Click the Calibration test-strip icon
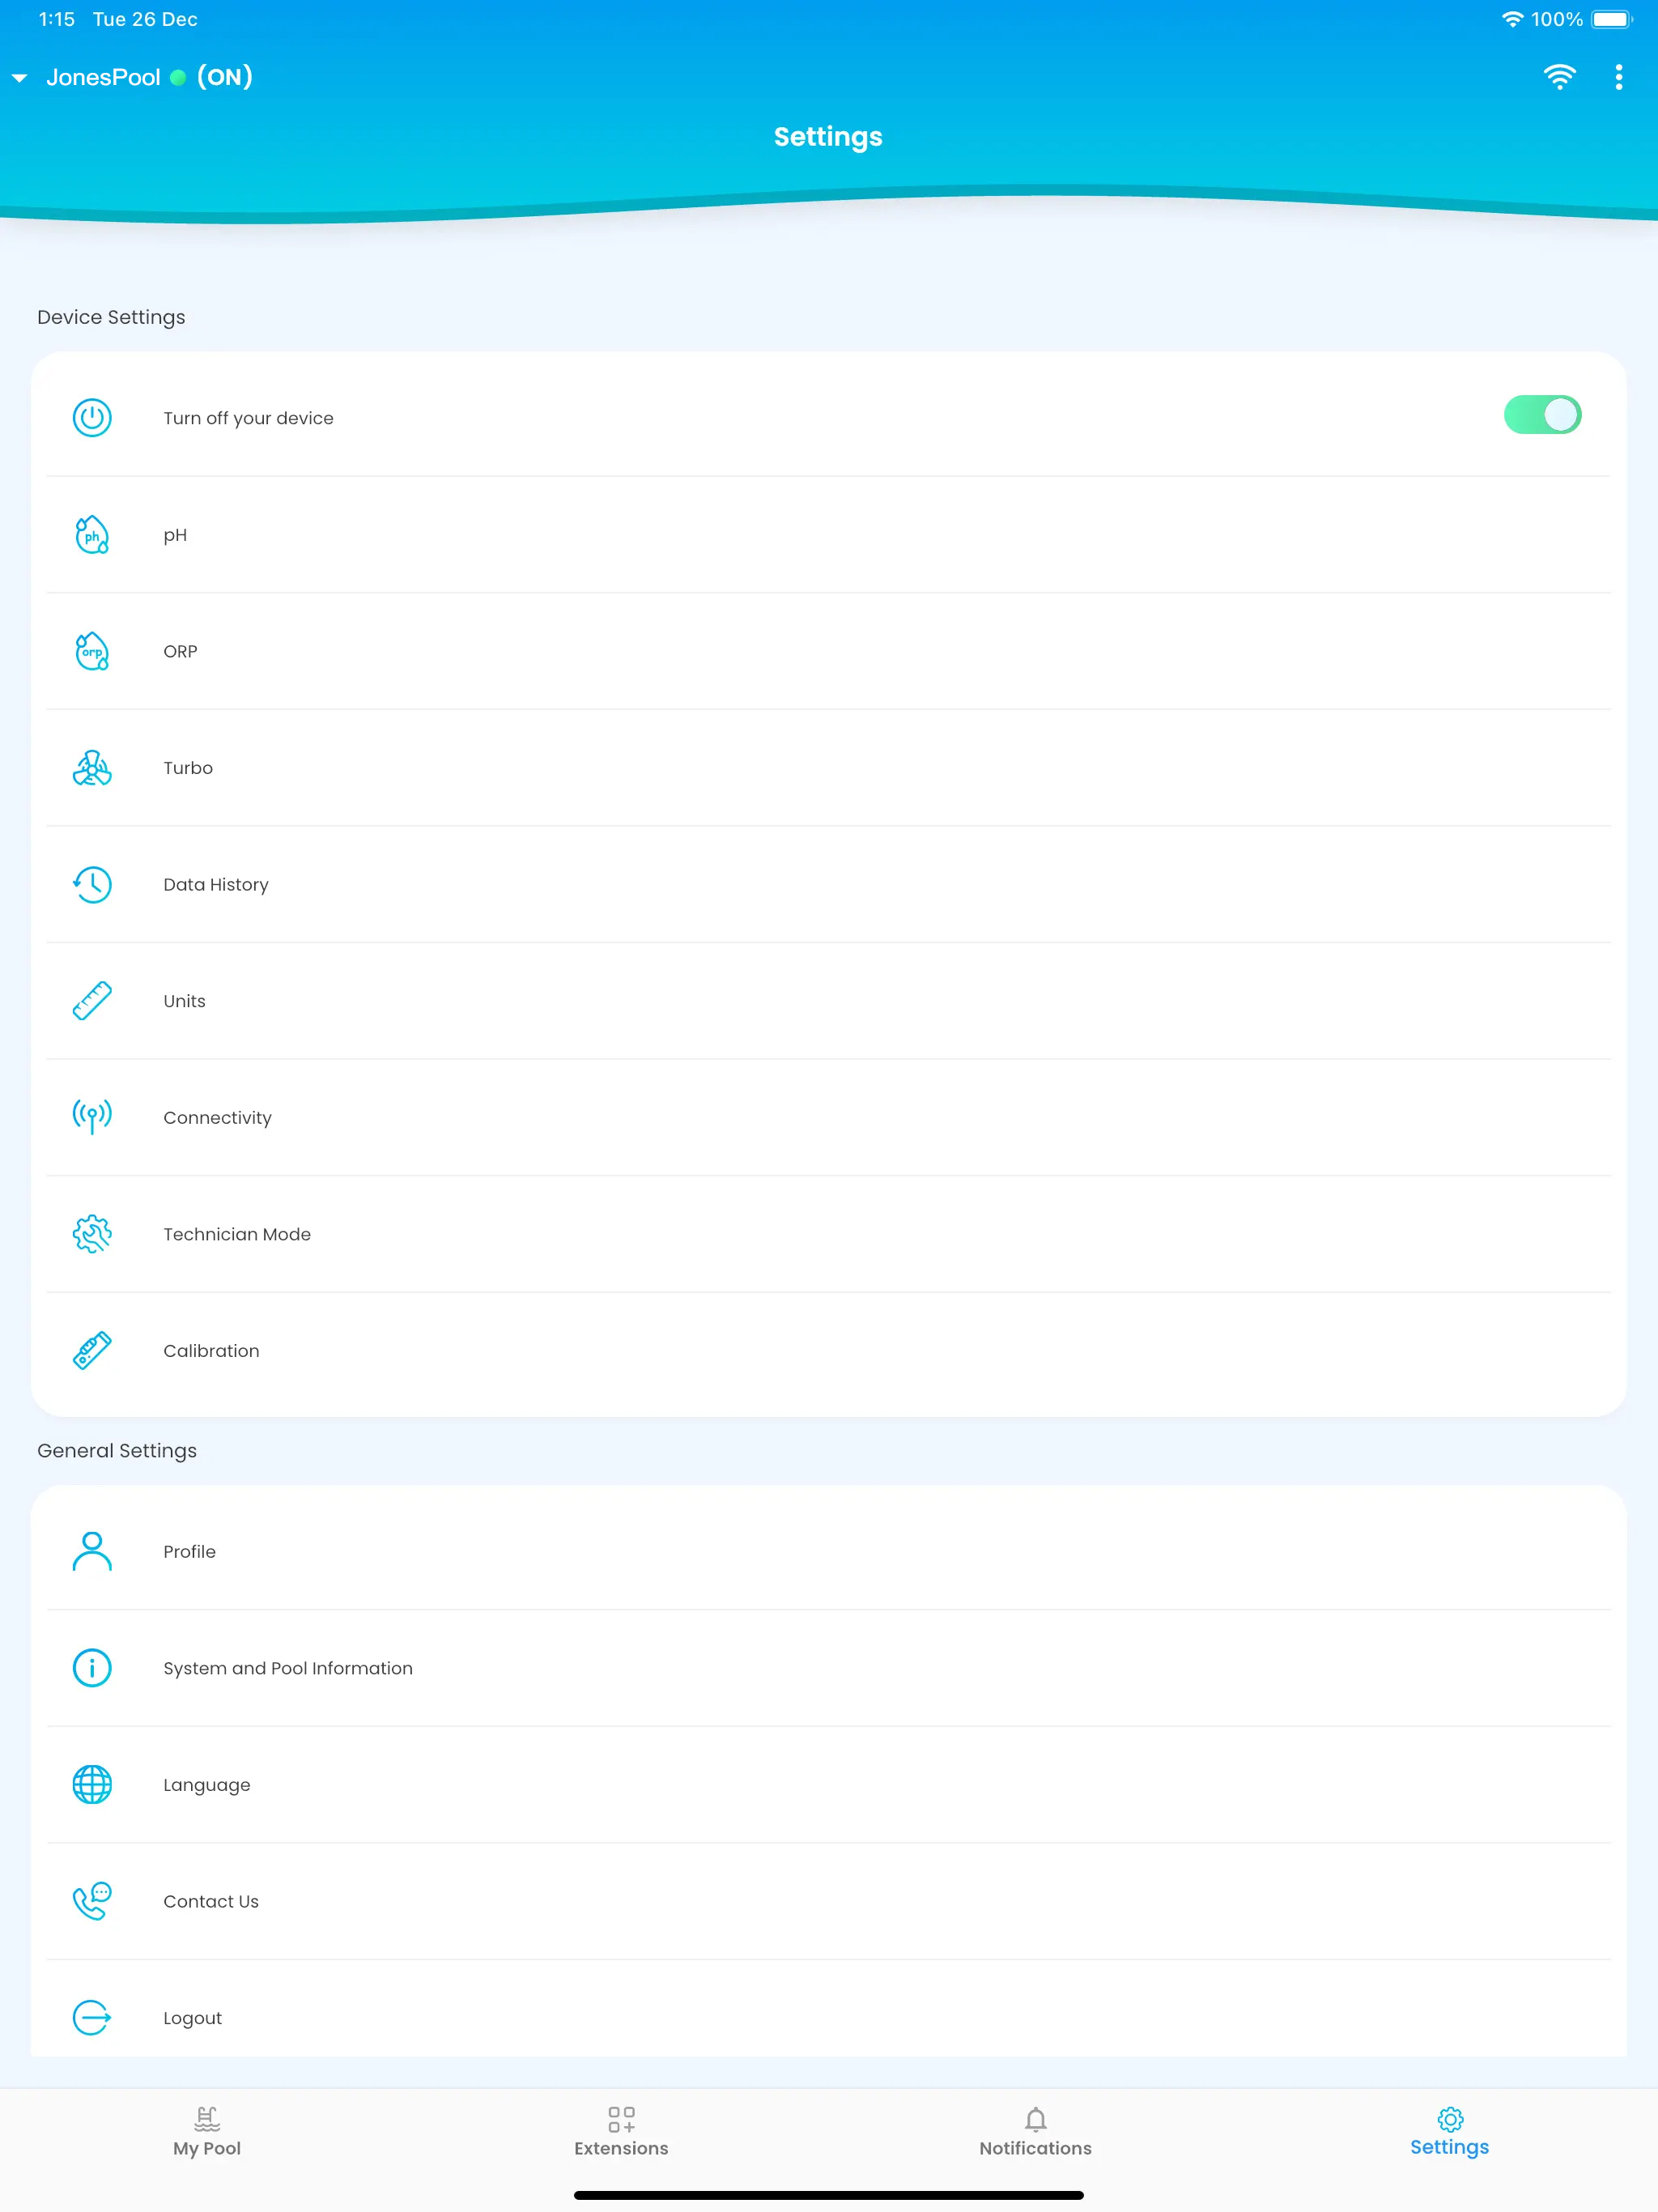Viewport: 1658px width, 2212px height. [92, 1350]
